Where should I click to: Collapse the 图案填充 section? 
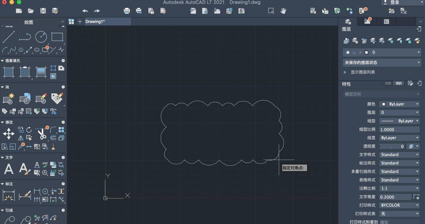point(2,61)
